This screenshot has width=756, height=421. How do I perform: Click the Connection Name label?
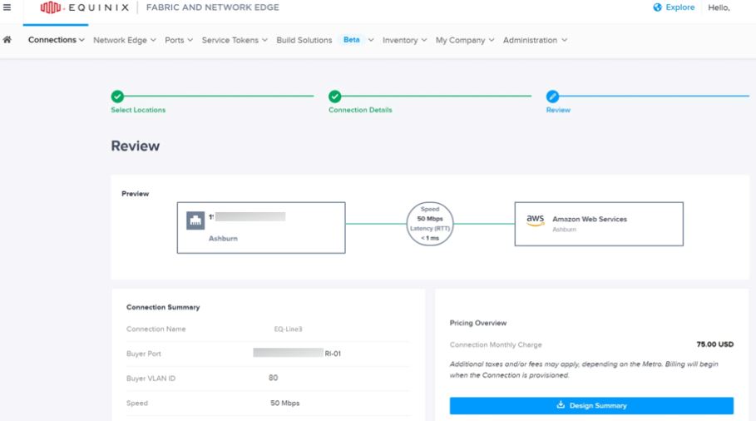tap(156, 329)
